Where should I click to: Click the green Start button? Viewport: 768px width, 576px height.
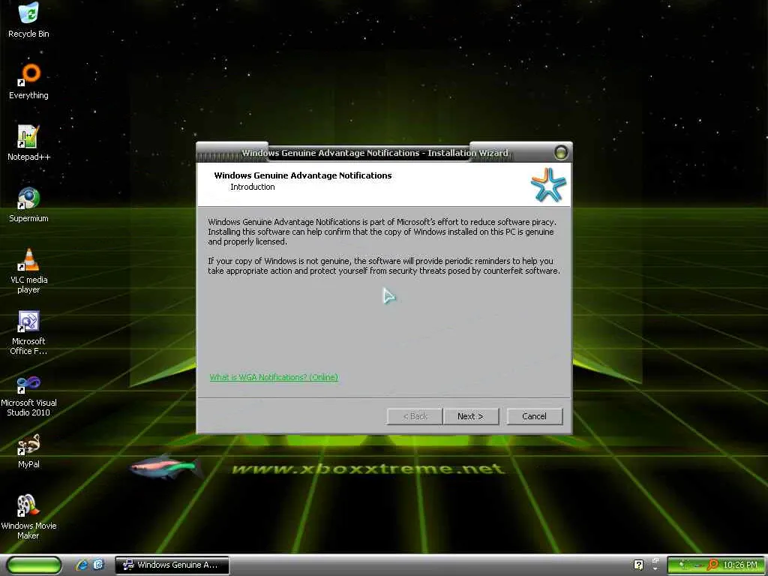pyautogui.click(x=34, y=565)
